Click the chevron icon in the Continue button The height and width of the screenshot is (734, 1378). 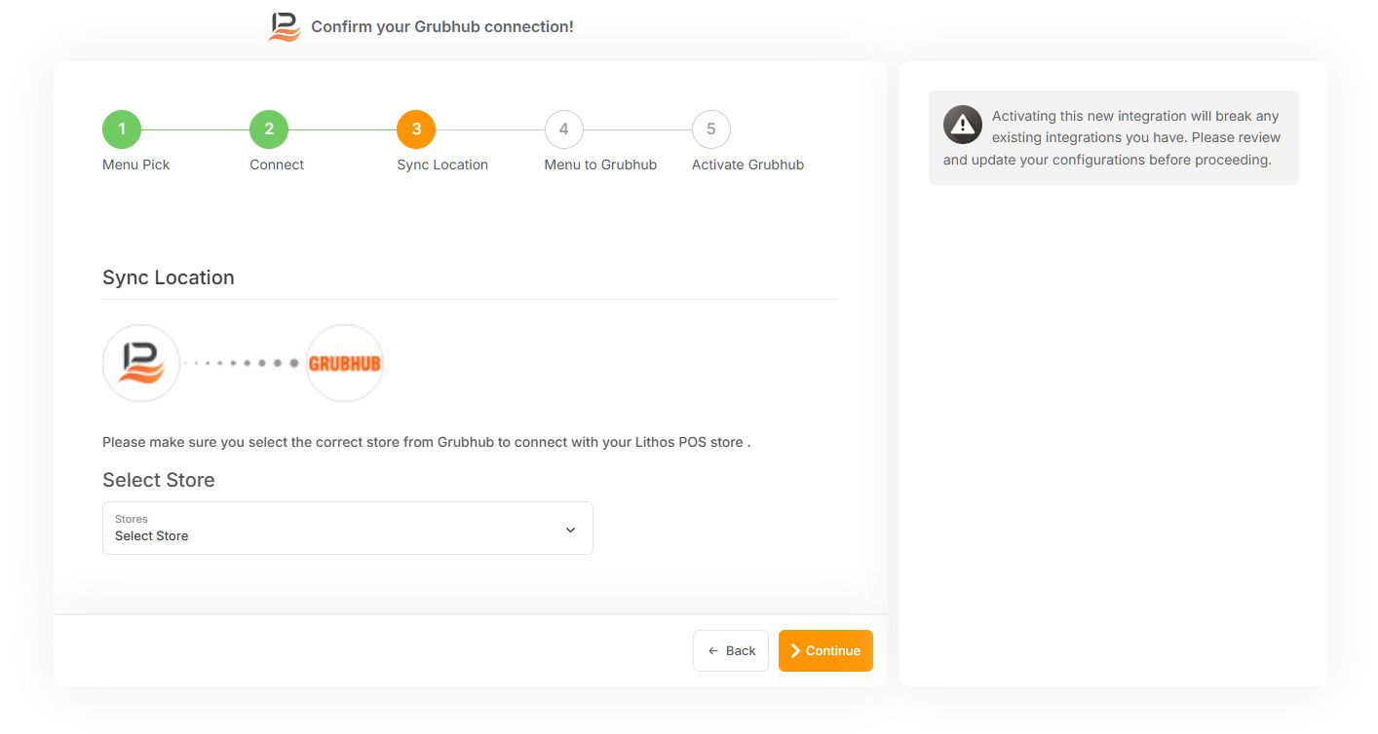tap(795, 651)
